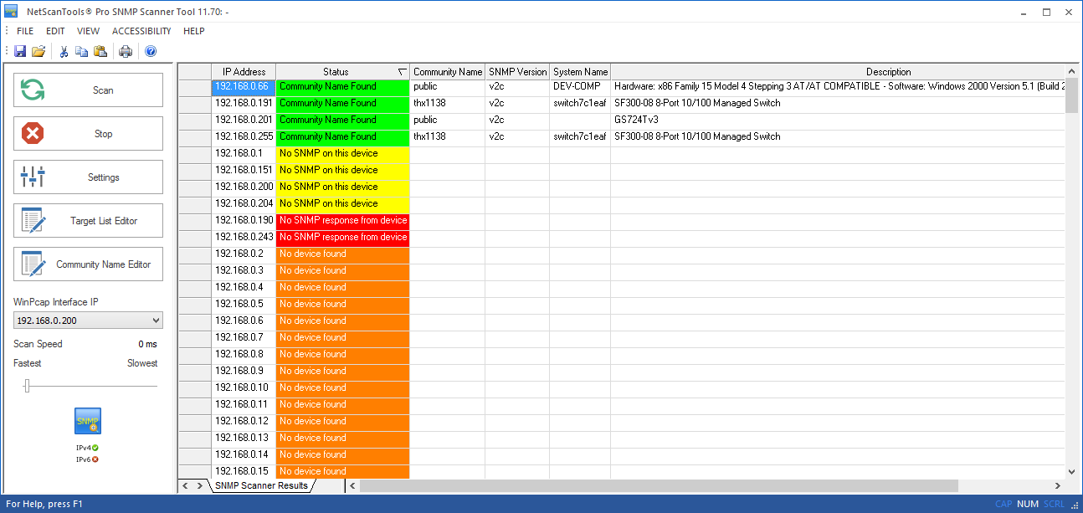Image resolution: width=1083 pixels, height=513 pixels.
Task: Switch to the SNMP Scanner Results tab
Action: click(260, 485)
